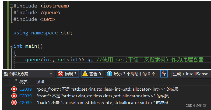211x110 pixels.
Task: Open the 生成 + IntelliSense source dropdown
Action: [191, 74]
